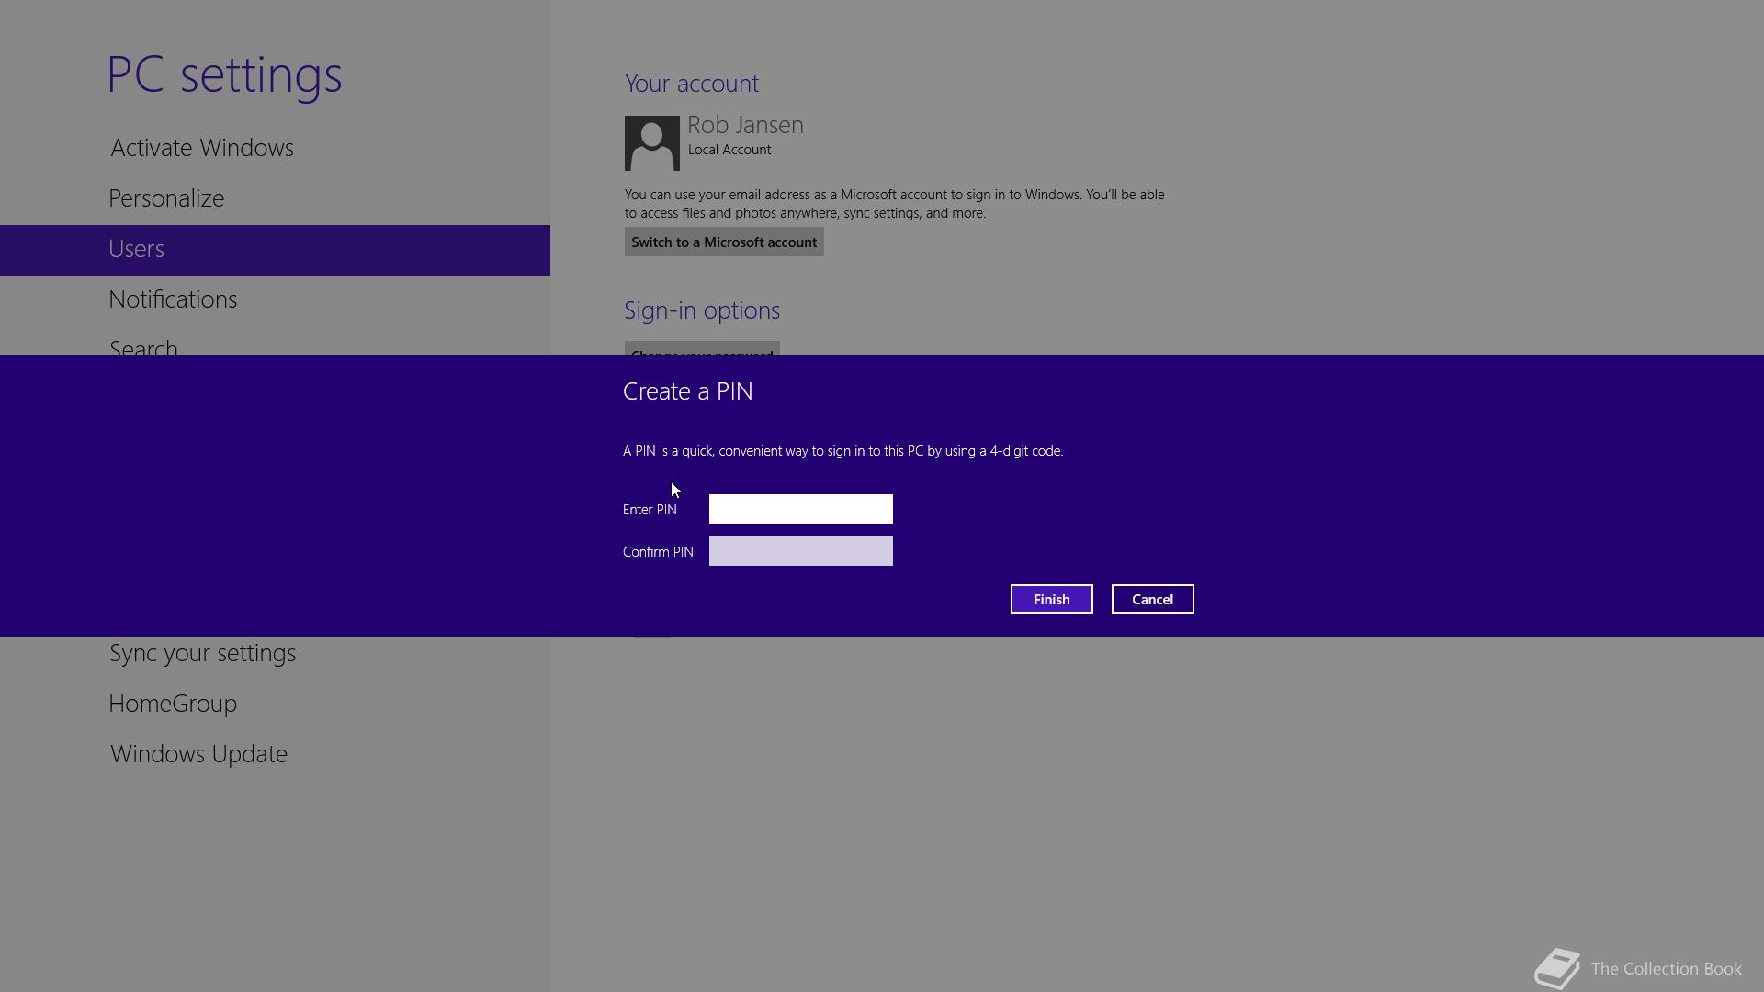Open Activate Windows settings
Screen dimensions: 1764x992
coord(202,148)
